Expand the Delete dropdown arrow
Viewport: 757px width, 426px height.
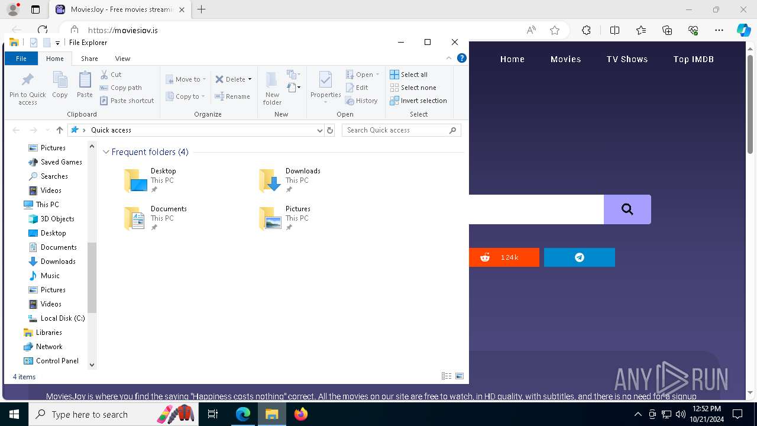(x=250, y=79)
